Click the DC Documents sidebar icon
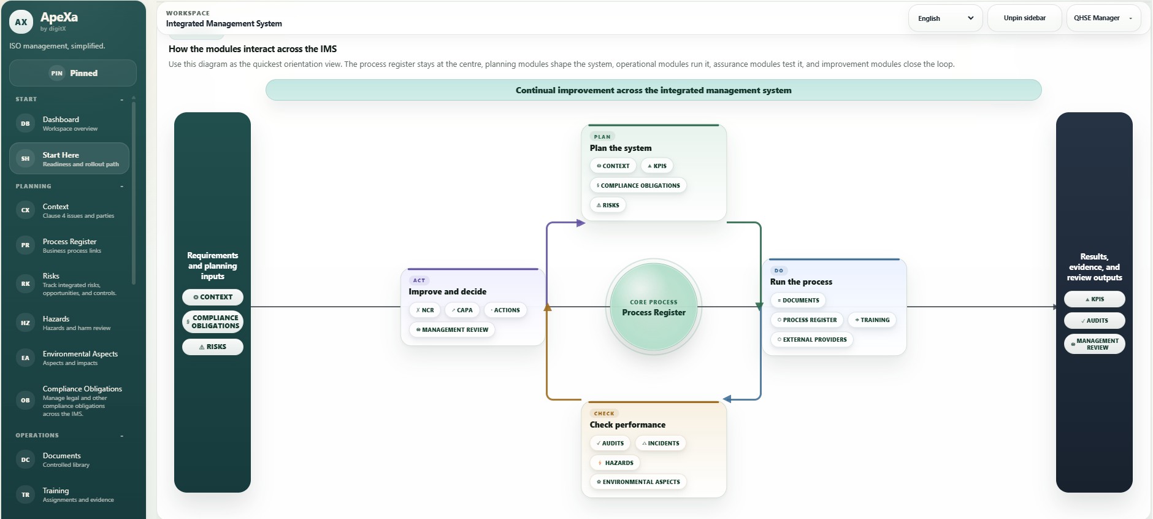This screenshot has height=519, width=1153. pyautogui.click(x=25, y=459)
